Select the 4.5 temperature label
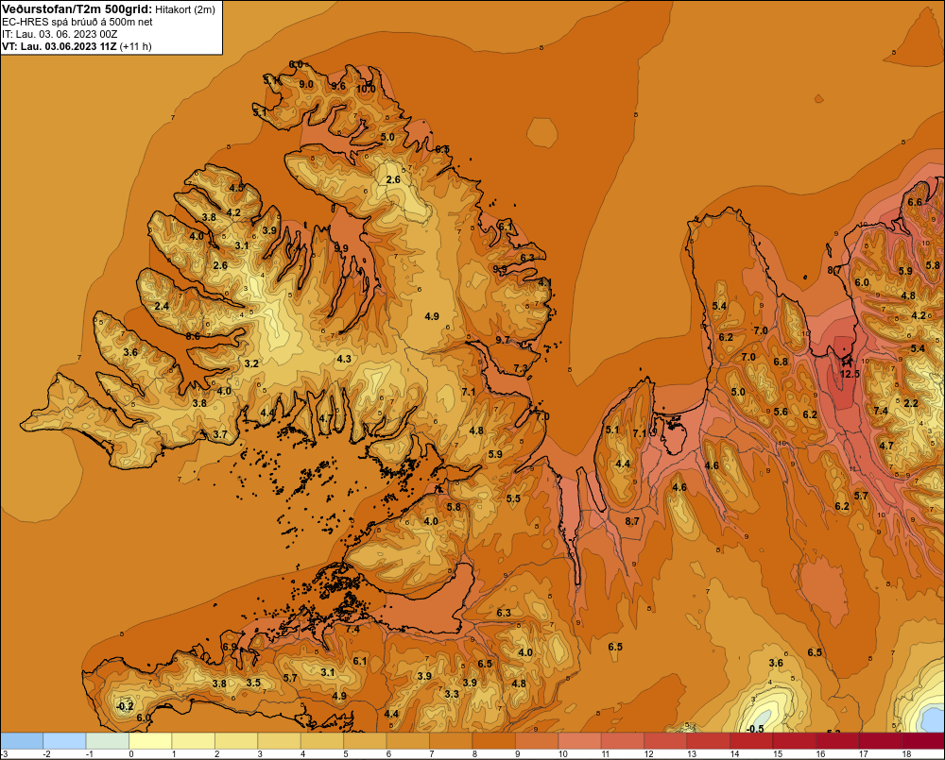 pyautogui.click(x=236, y=187)
